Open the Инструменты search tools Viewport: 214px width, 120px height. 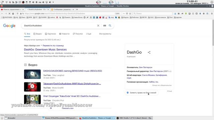point(105,34)
